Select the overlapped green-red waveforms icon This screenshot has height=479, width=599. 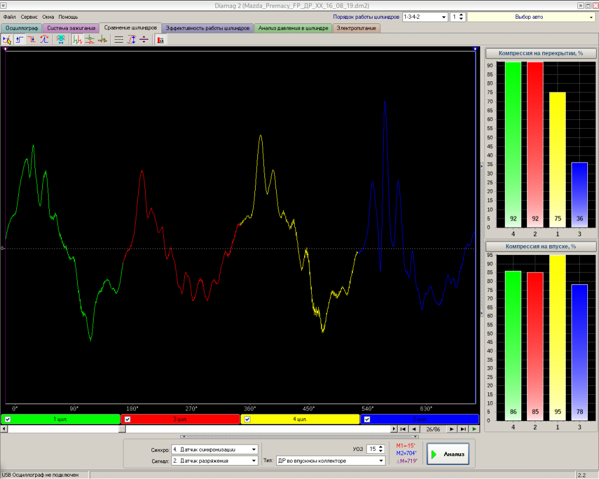tap(102, 39)
